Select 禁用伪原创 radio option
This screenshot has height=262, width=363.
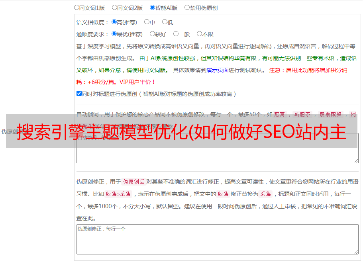(187, 8)
